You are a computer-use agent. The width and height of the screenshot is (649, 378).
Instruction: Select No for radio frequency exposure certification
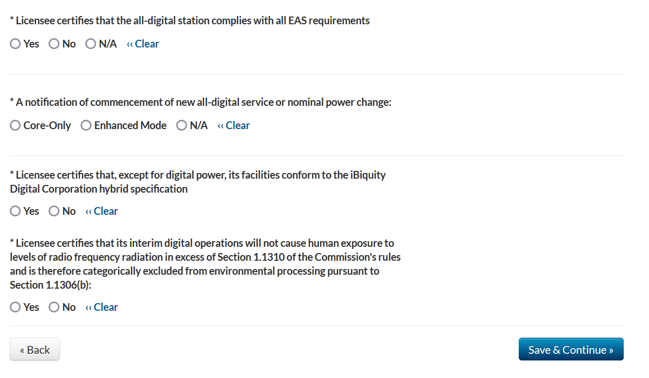point(54,307)
